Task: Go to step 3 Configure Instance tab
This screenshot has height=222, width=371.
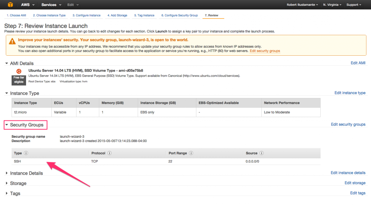Action: click(x=86, y=15)
